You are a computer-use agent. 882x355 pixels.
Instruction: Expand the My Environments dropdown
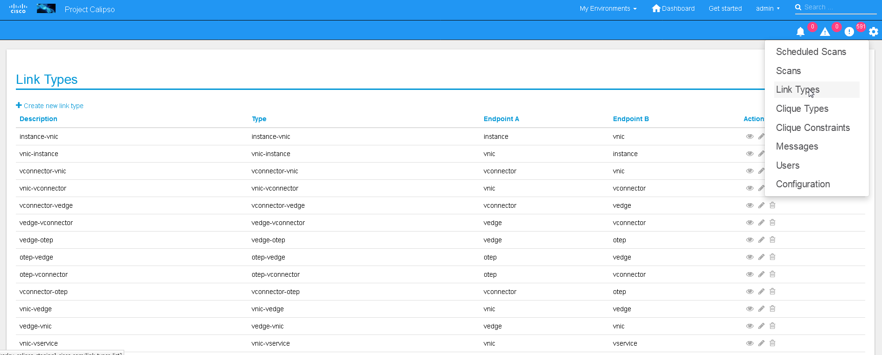click(x=608, y=8)
